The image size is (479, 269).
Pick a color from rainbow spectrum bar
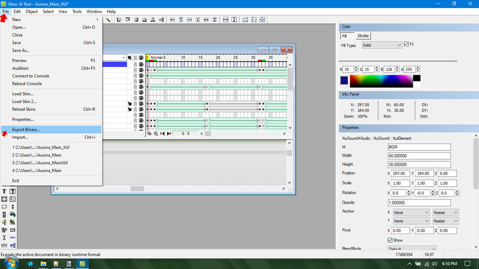click(x=381, y=81)
